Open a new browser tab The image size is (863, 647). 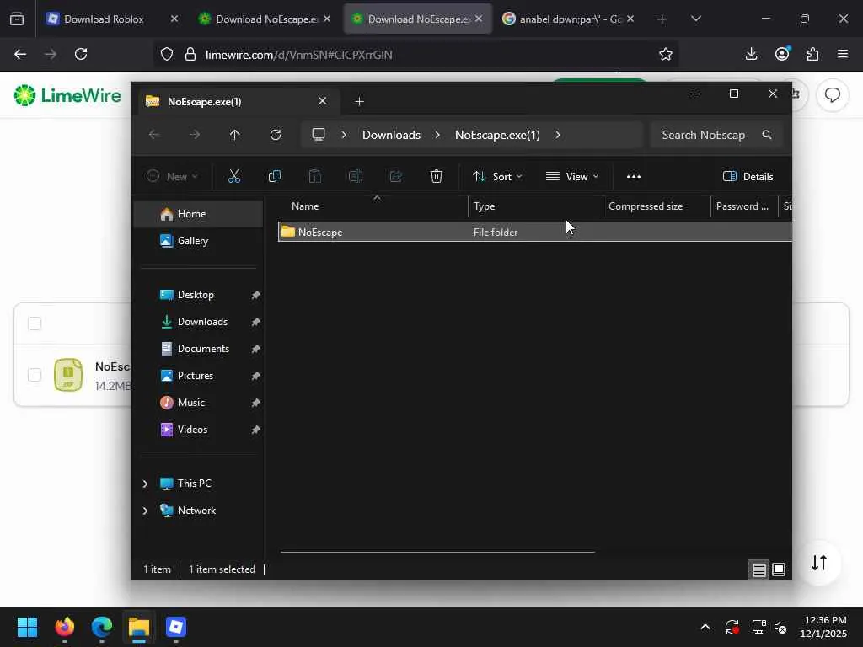click(x=662, y=19)
